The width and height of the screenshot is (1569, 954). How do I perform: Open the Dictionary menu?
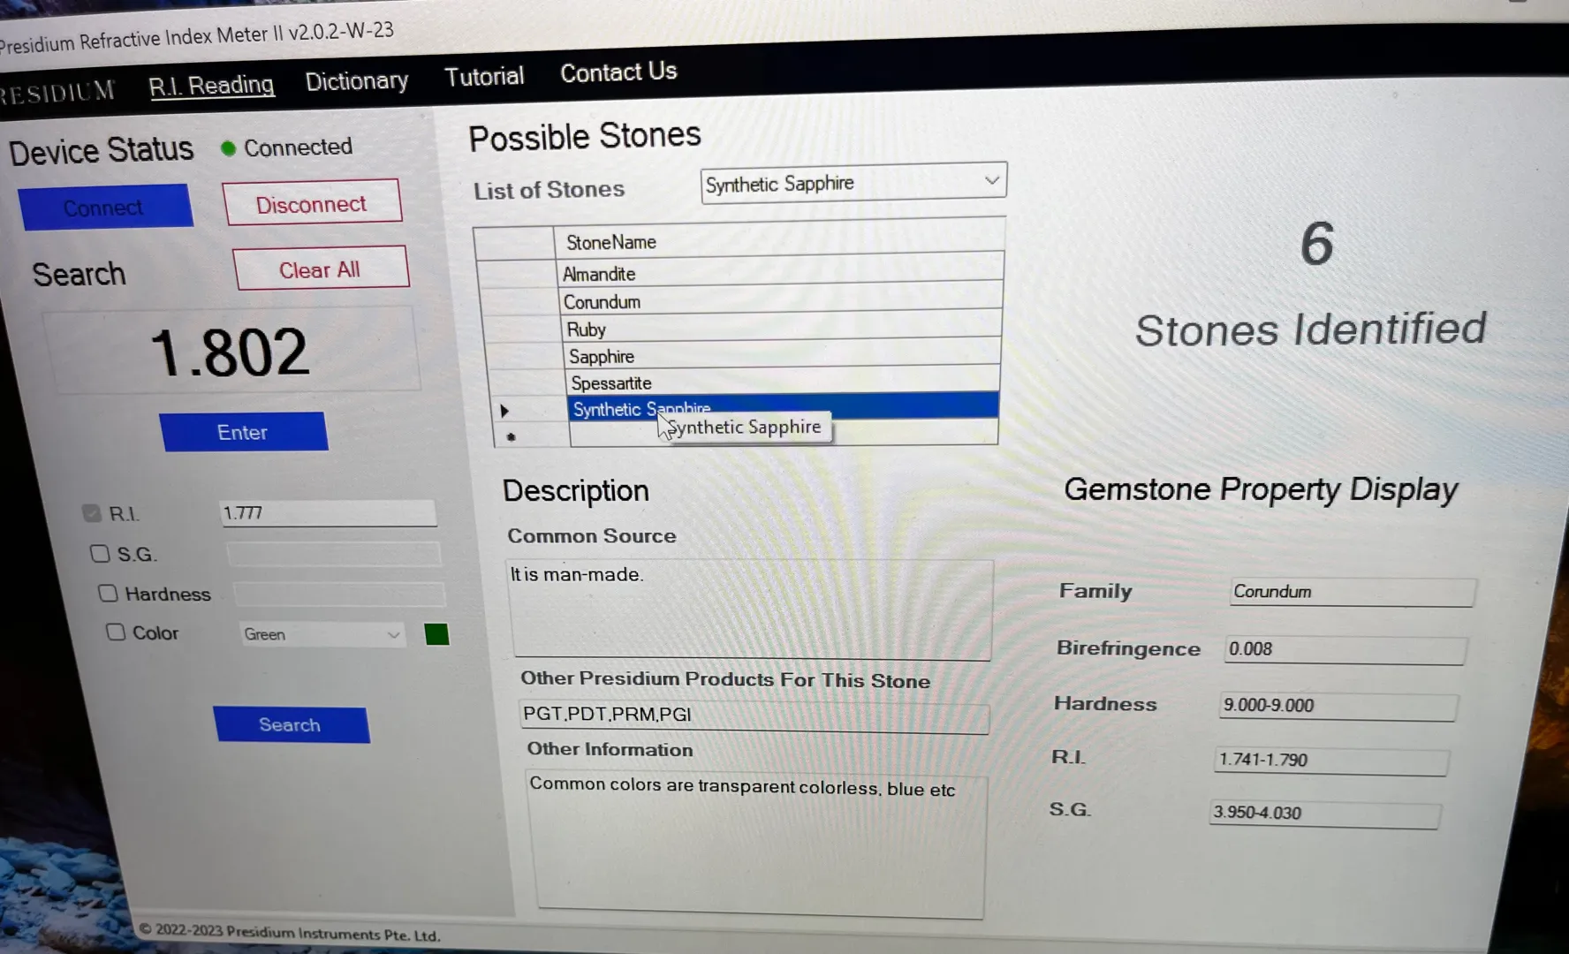pyautogui.click(x=357, y=81)
